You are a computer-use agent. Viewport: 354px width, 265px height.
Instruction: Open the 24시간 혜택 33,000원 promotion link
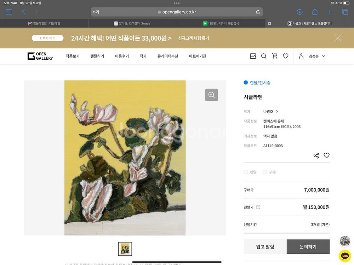(x=121, y=38)
